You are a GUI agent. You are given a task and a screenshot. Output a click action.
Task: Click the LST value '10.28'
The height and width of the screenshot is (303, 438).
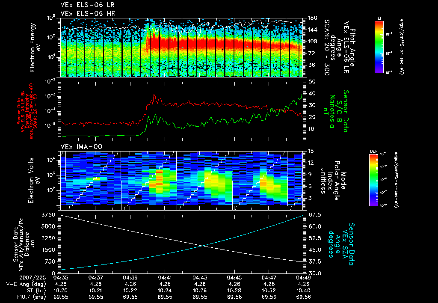234,291
